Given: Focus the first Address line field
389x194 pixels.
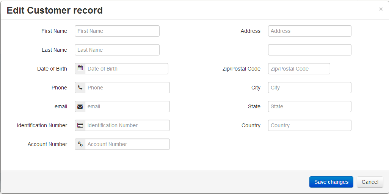Looking at the screenshot, I should (x=310, y=31).
